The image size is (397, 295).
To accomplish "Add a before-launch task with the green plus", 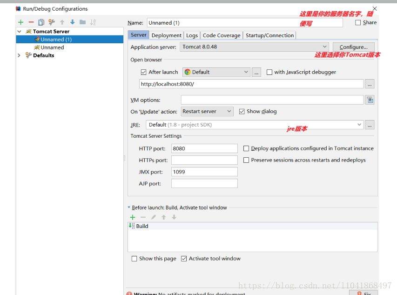I will (x=133, y=217).
